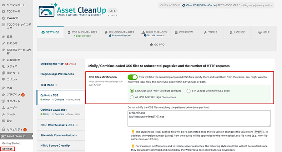Screen dimensions: 282x152
Task: Click the 投稿 pin icon
Action: (x=4, y=37)
